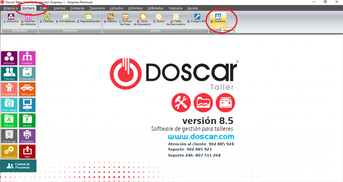Open the Codigos BIC wrench icon

(197, 18)
